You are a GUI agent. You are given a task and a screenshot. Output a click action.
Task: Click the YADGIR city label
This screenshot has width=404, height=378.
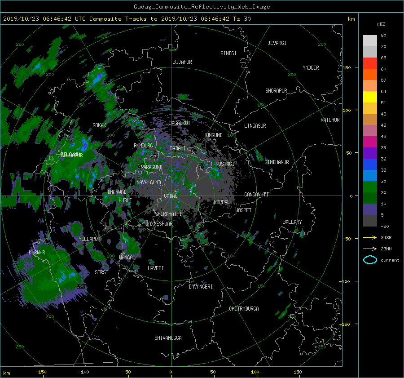tap(311, 68)
